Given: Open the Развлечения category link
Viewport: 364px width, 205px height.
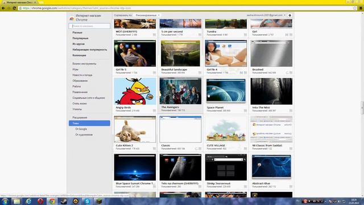Looking at the screenshot, I should click(x=80, y=92).
